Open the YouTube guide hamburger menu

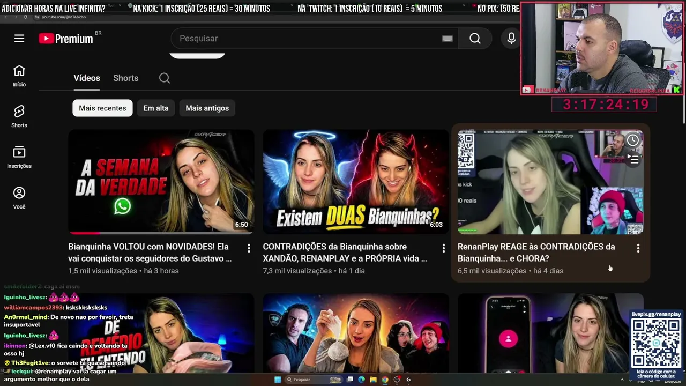(19, 39)
